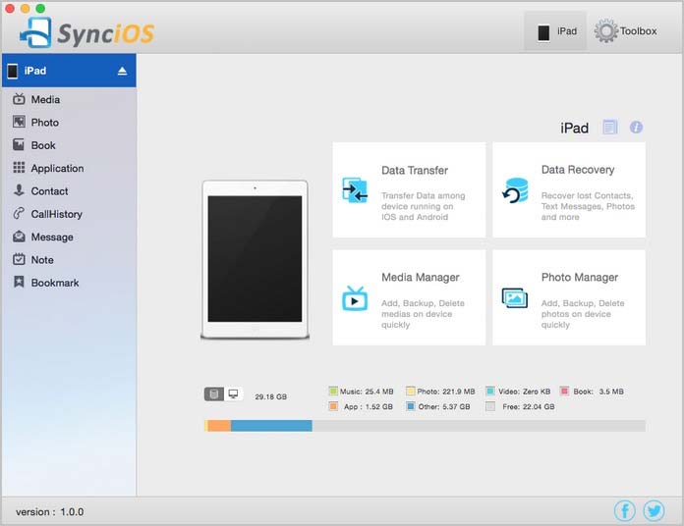Viewport: 684px width, 526px height.
Task: Click the Free: 22.04 GB label
Action: pos(529,406)
